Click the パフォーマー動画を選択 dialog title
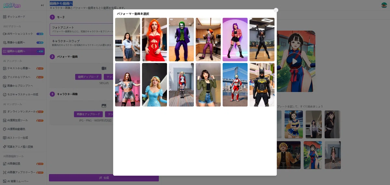 (x=133, y=14)
